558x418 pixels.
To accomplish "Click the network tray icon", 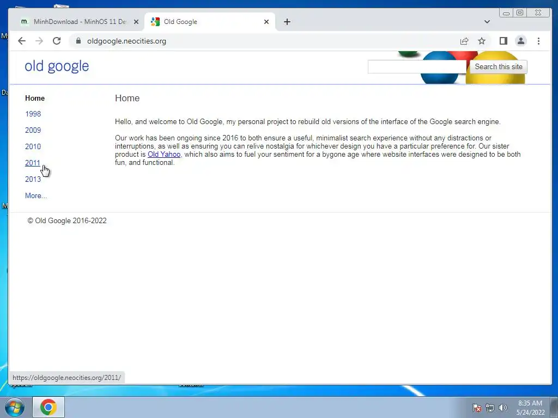I will [x=490, y=408].
